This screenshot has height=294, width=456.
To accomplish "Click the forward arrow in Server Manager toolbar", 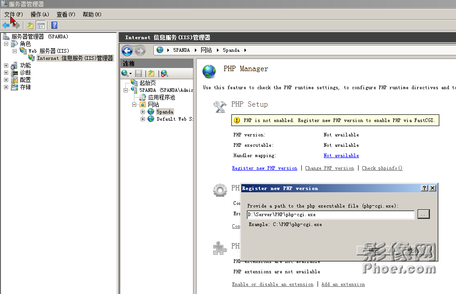I will (16, 26).
